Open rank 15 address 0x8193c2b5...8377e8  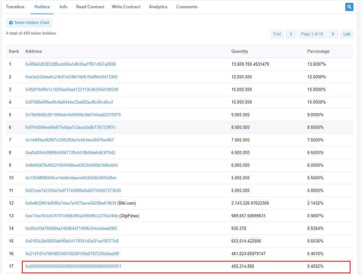(x=72, y=241)
